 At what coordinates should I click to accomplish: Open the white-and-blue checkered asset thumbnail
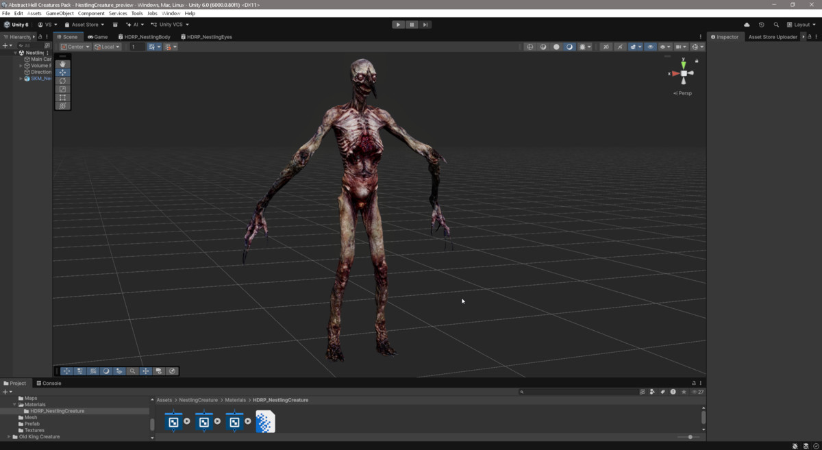265,421
